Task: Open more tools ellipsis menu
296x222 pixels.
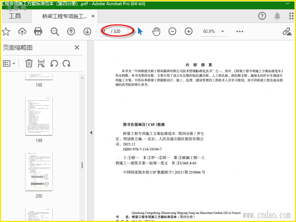Action: [x=239, y=31]
